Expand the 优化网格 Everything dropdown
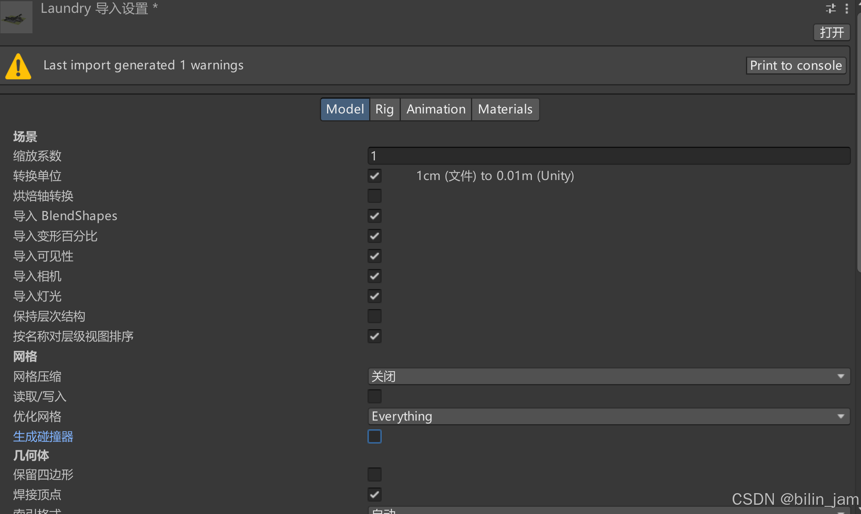 point(608,417)
